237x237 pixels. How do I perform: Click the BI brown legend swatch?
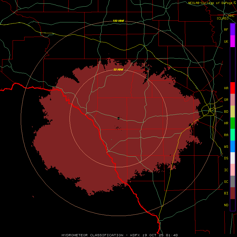233,193
